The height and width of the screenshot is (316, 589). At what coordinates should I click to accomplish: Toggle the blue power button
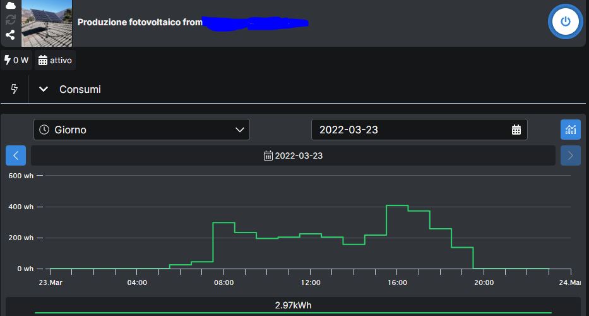pyautogui.click(x=565, y=21)
